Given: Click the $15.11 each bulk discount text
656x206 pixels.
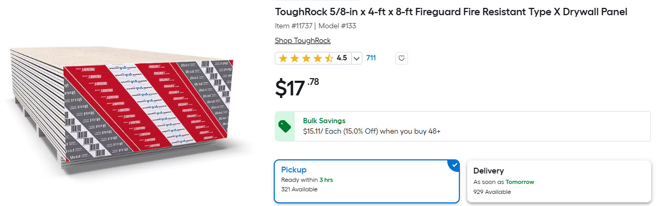Looking at the screenshot, I should tap(371, 131).
